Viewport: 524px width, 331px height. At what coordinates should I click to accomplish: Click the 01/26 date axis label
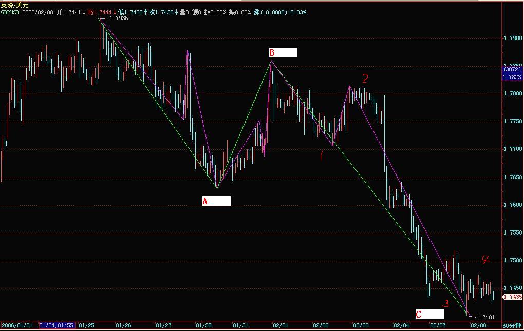[123, 325]
